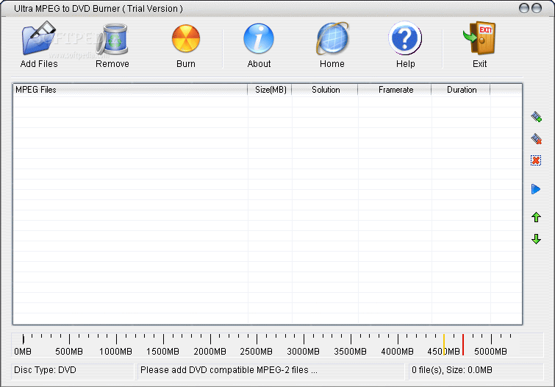
Task: Click the Add Files folder icon
Action: [x=38, y=38]
